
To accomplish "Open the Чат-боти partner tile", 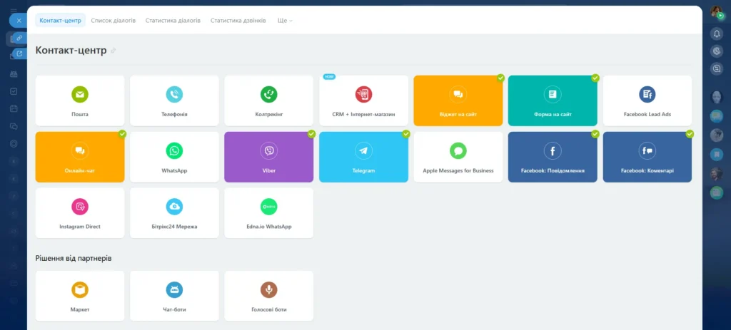I will click(x=174, y=296).
